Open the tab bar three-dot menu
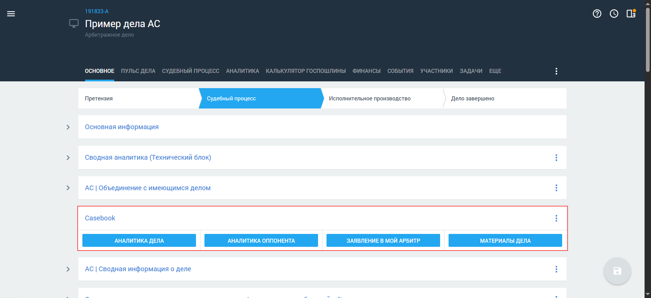This screenshot has width=651, height=298. [x=556, y=71]
